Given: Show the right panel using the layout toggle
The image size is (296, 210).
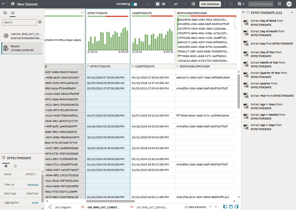Looking at the screenshot, I should click(237, 207).
